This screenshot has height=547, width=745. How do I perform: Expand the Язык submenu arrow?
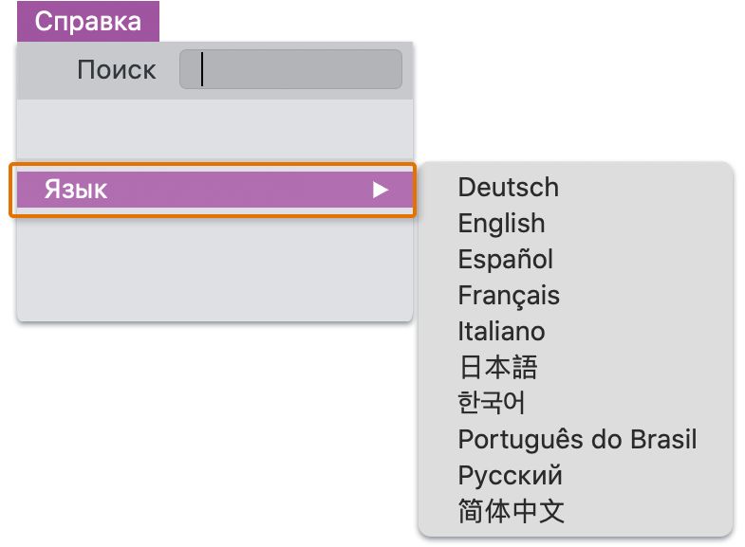(x=381, y=190)
